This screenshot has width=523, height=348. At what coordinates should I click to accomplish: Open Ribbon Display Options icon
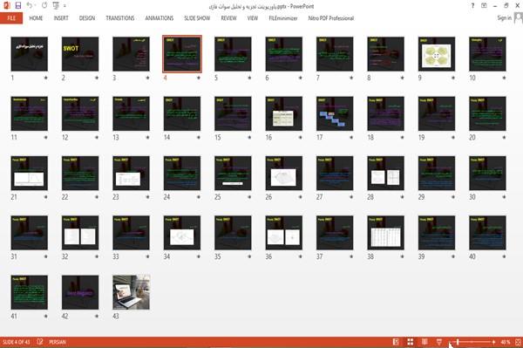pos(484,6)
